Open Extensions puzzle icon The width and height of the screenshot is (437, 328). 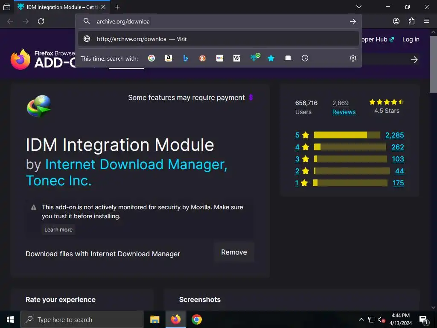411,21
